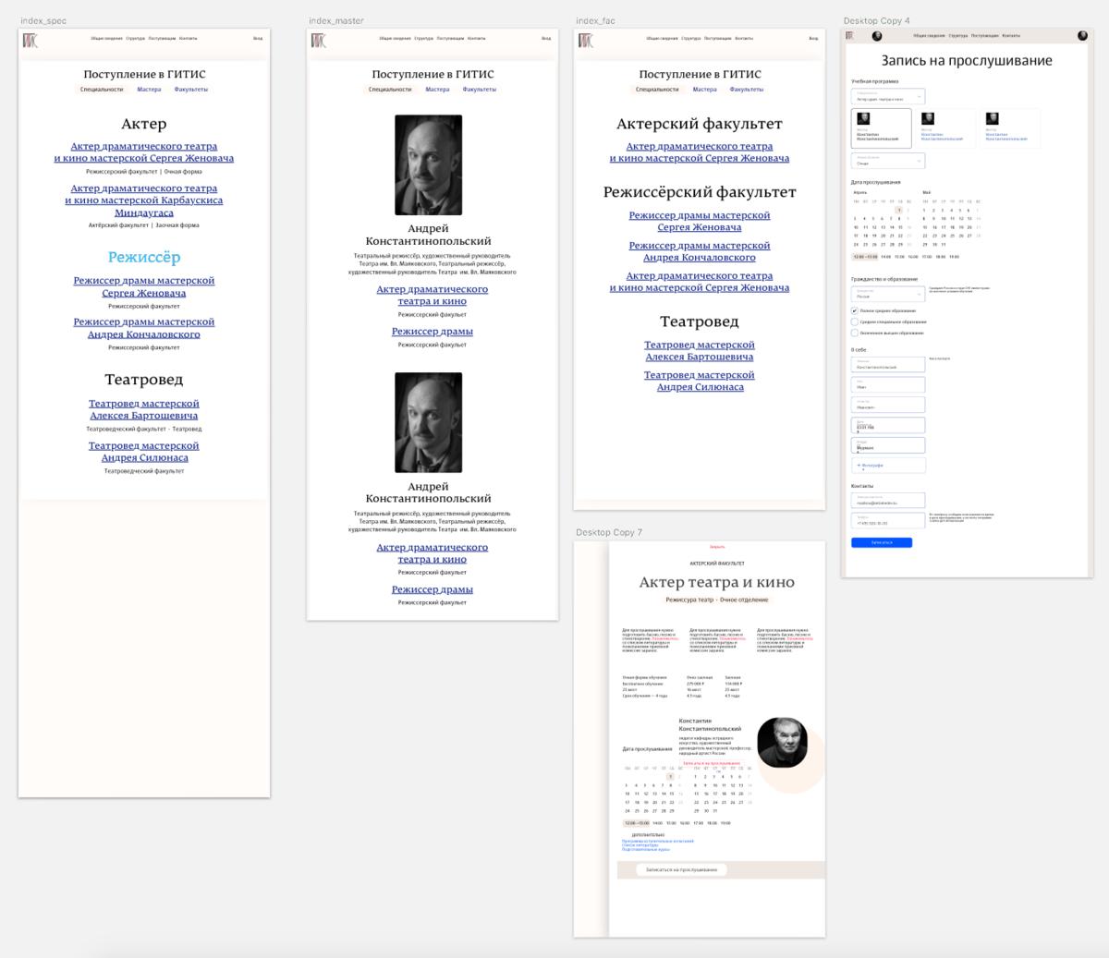Check the 'Полное среднее образование' checkbox

[x=855, y=311]
